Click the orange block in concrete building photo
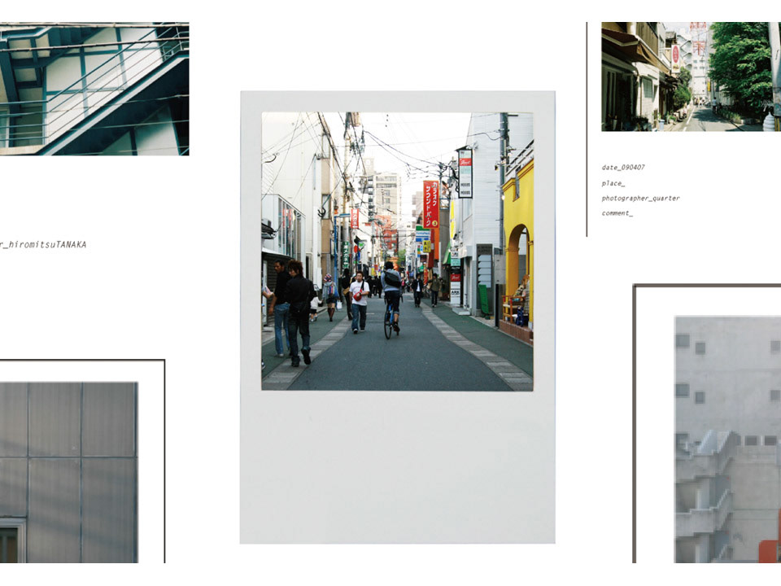This screenshot has width=781, height=586. 770,552
